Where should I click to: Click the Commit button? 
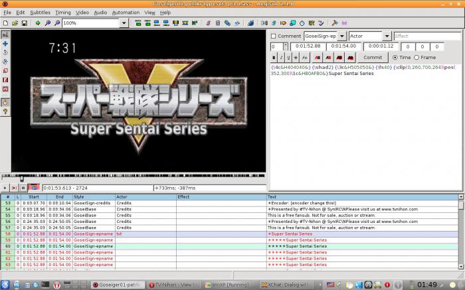point(373,58)
